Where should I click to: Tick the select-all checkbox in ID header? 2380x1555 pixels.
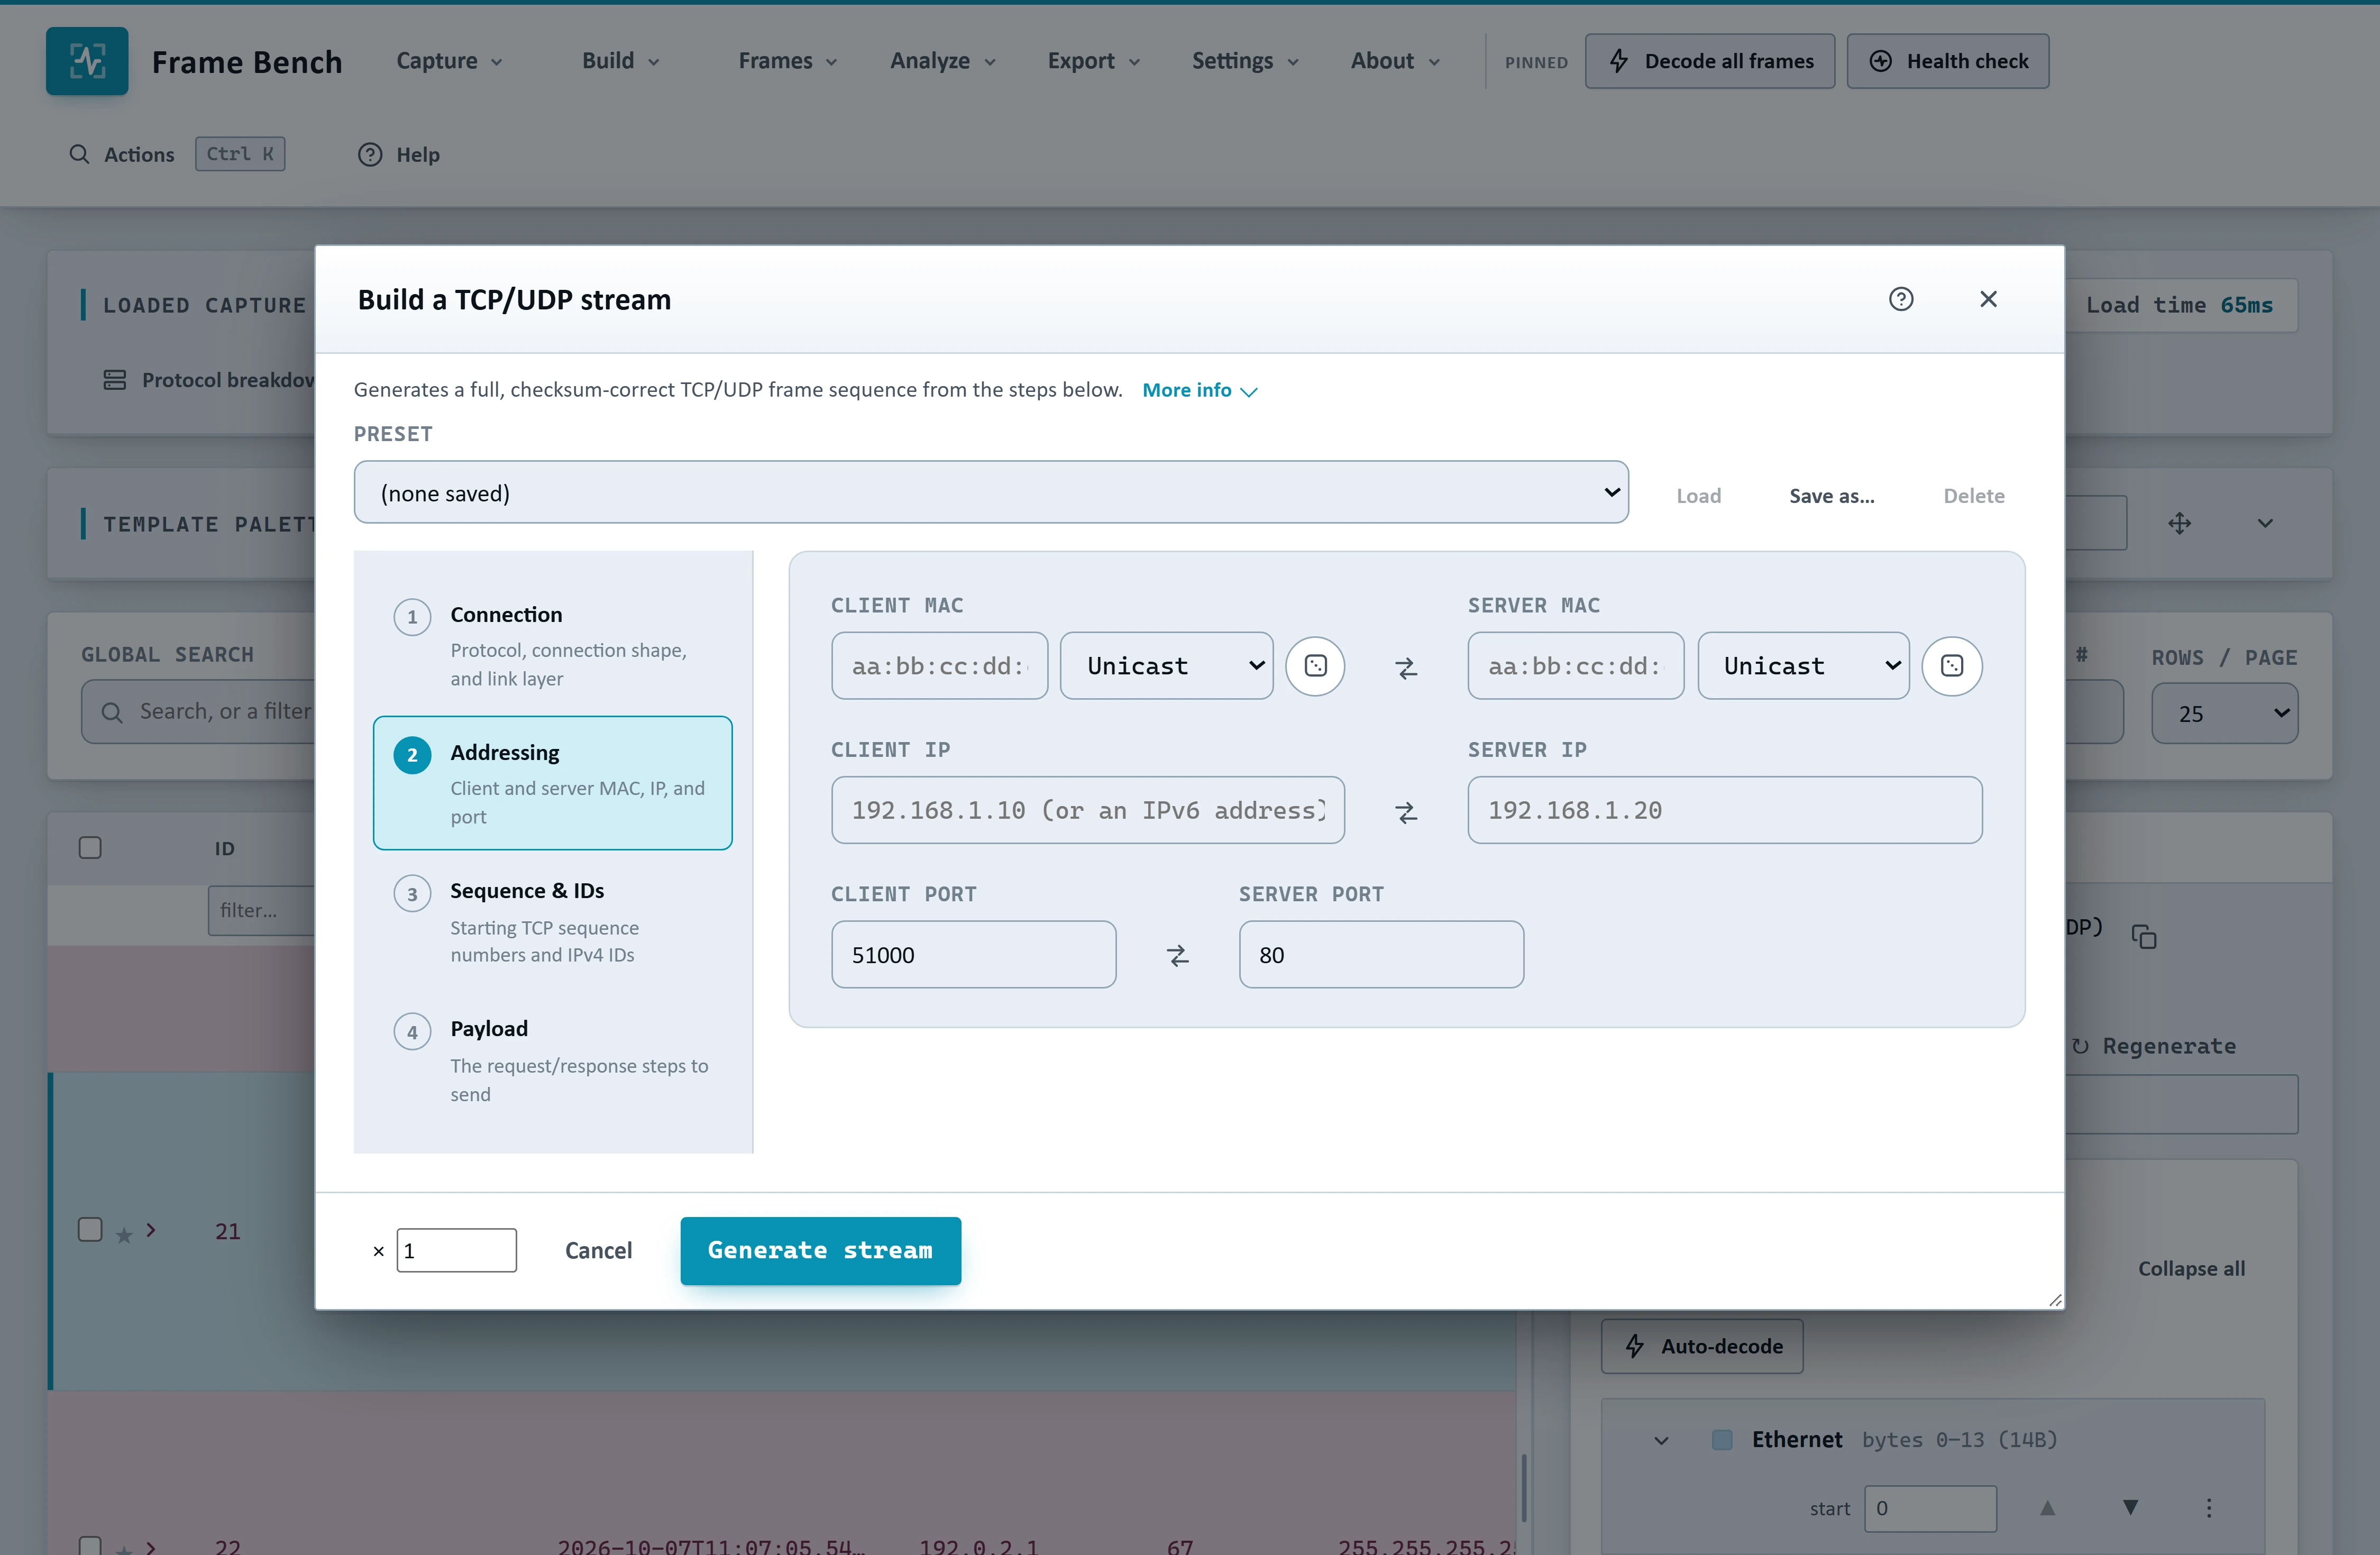90,848
